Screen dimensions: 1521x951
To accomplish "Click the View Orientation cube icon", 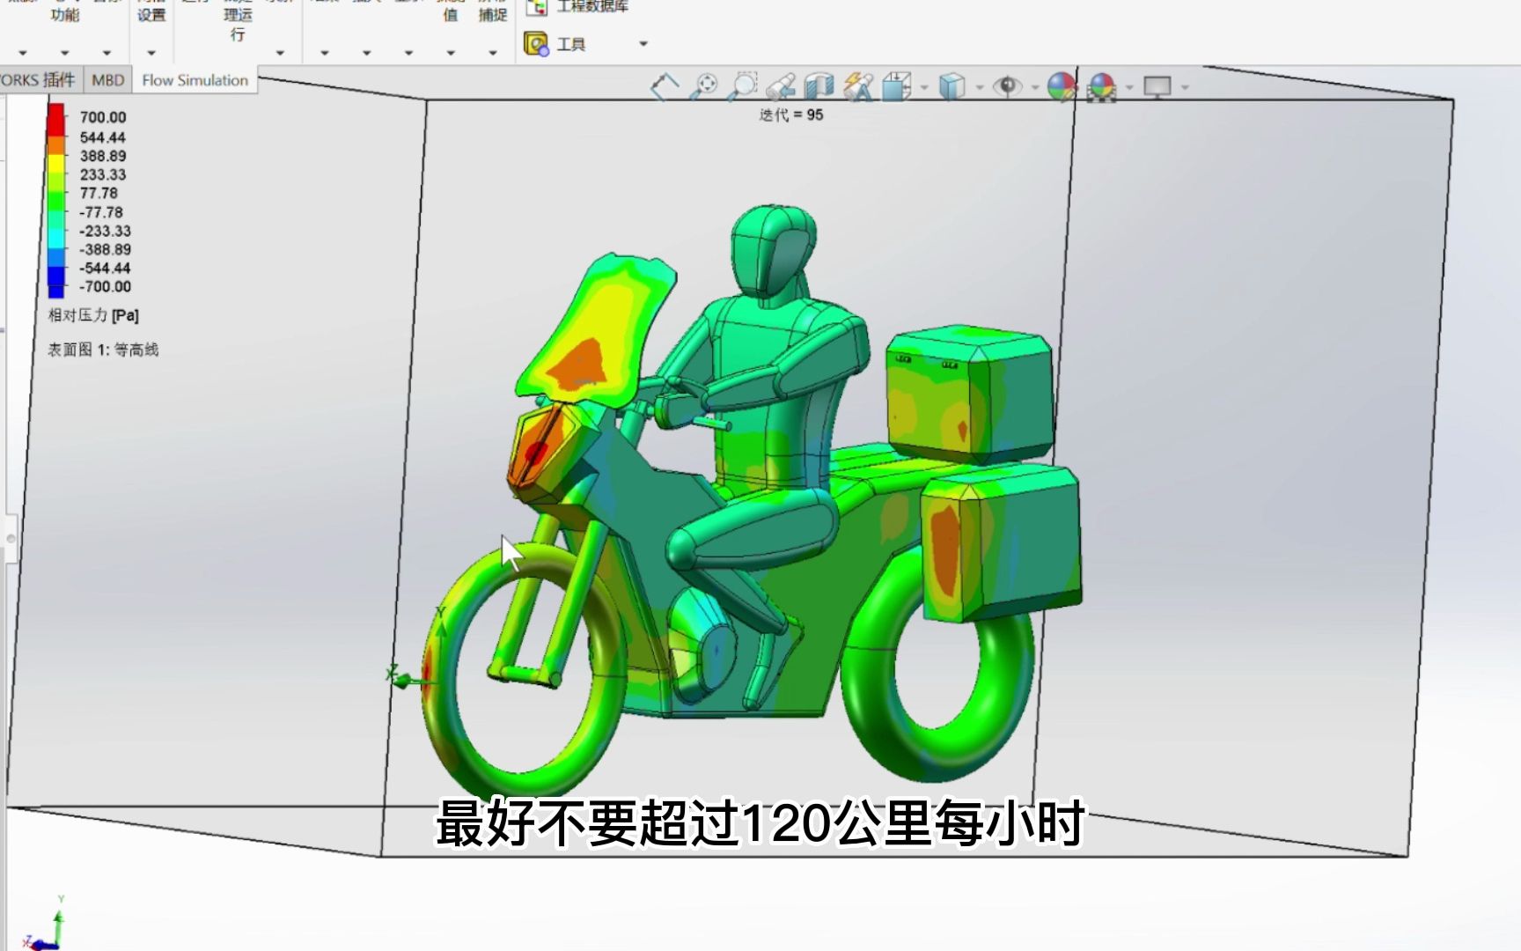I will tap(896, 86).
